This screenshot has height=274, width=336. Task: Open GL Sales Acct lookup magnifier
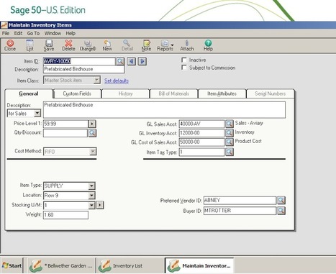coord(230,124)
